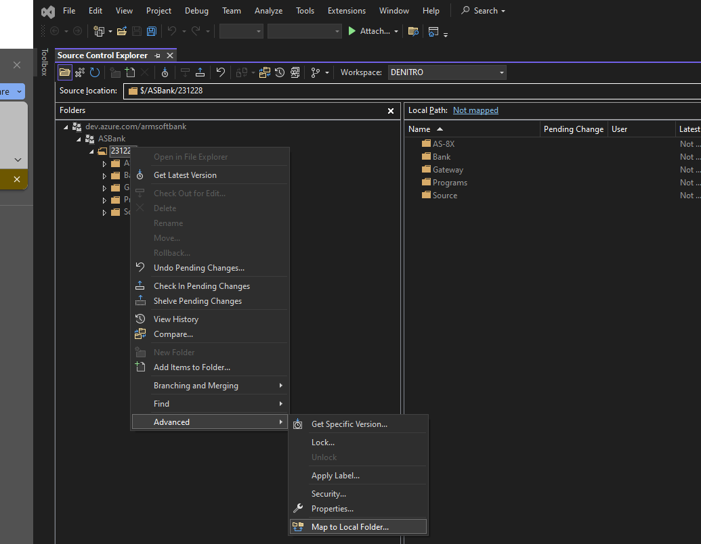The width and height of the screenshot is (701, 544).
Task: Click the Check In toolbar icon
Action: pyautogui.click(x=199, y=72)
